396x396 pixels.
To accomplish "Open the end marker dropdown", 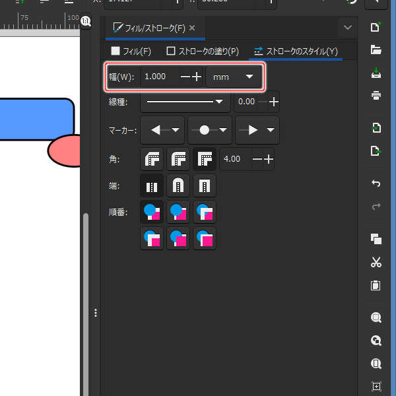I will [257, 130].
